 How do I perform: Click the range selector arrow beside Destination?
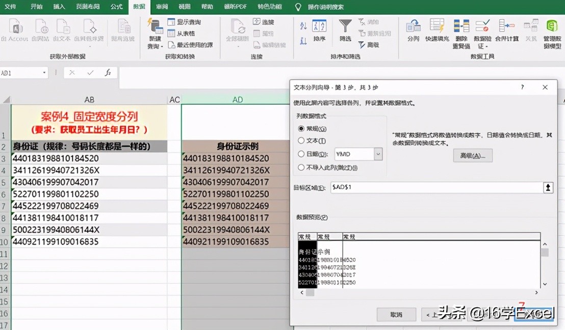548,187
